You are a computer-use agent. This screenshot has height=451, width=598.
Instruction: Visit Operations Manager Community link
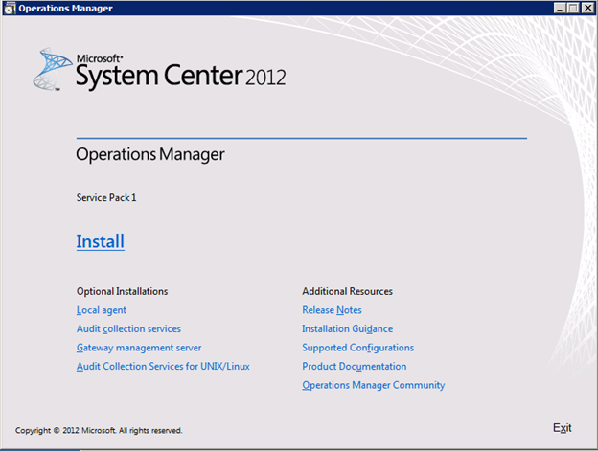[374, 385]
